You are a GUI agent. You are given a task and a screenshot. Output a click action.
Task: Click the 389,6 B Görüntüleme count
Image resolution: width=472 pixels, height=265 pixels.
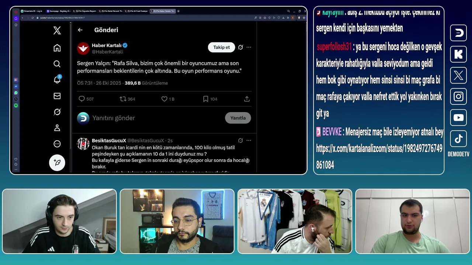point(146,83)
